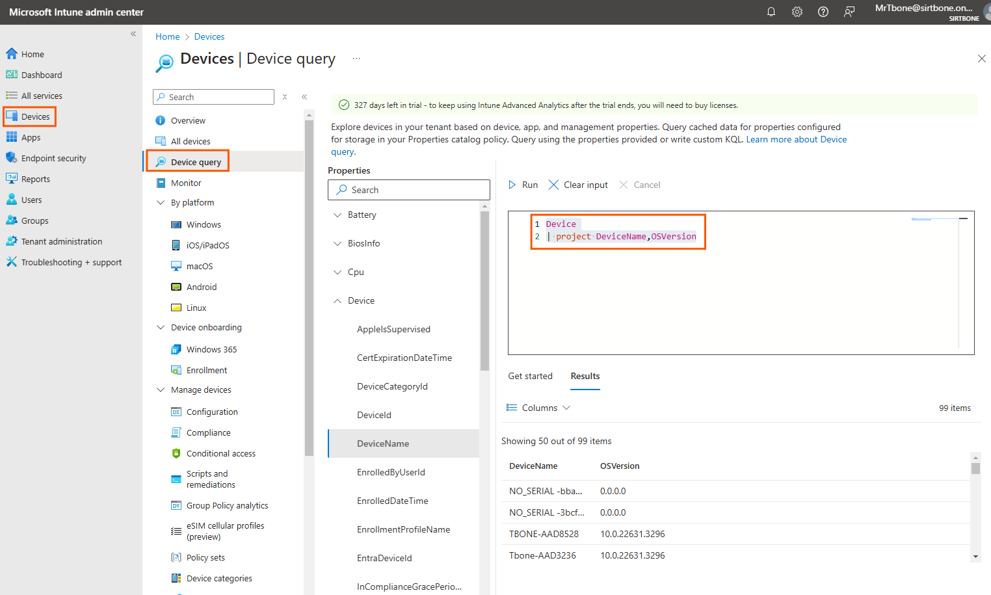The height and width of the screenshot is (595, 991).
Task: Open the Apps section in the sidebar
Action: click(x=29, y=137)
